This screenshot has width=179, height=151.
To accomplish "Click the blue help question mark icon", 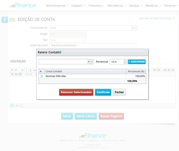I will pos(5,20).
